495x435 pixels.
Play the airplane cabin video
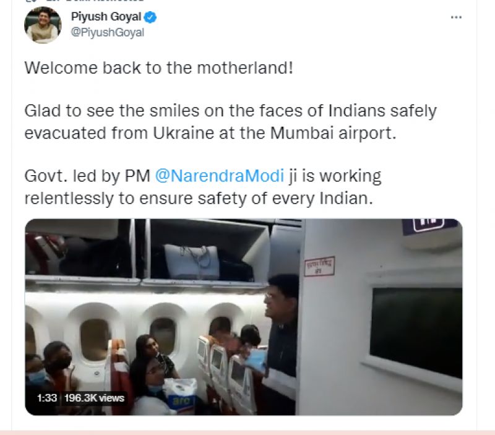pos(244,317)
